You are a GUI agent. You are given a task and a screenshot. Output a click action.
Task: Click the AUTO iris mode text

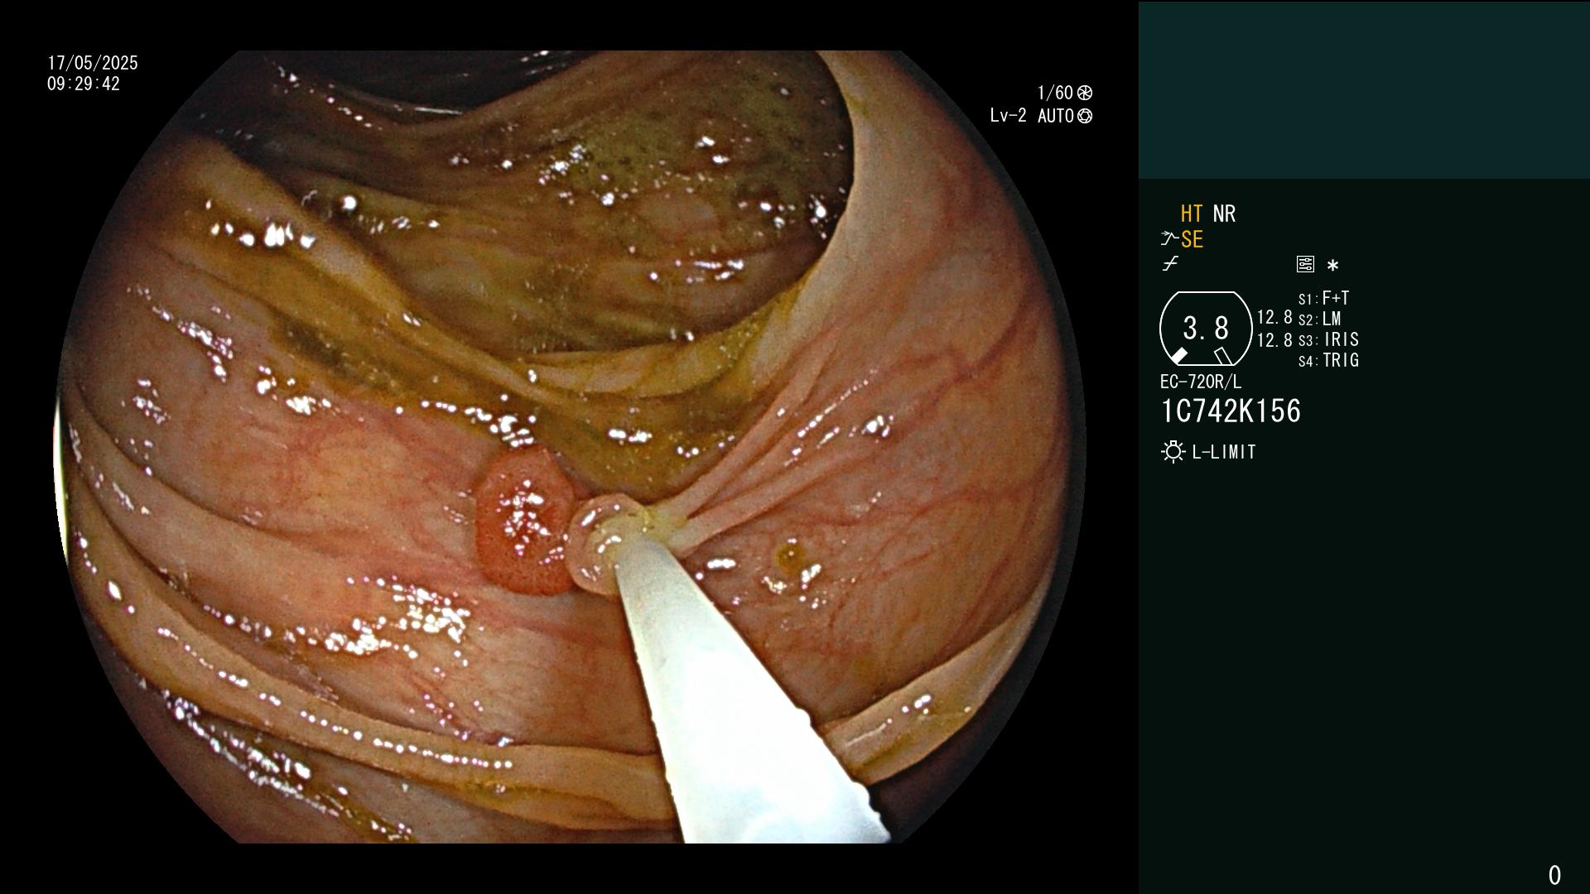point(1056,116)
